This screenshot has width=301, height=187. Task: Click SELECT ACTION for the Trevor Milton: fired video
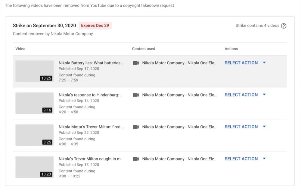(x=241, y=127)
